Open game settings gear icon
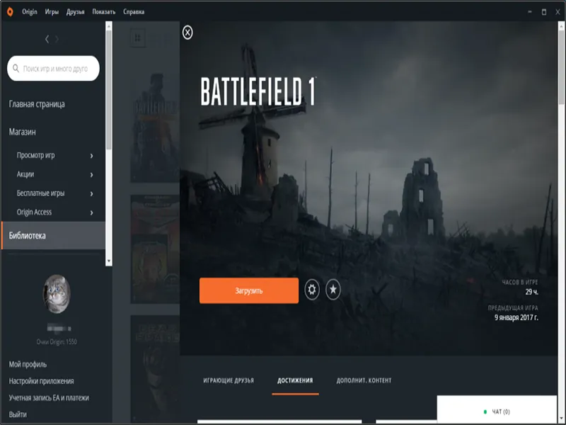This screenshot has width=566, height=425. (312, 290)
